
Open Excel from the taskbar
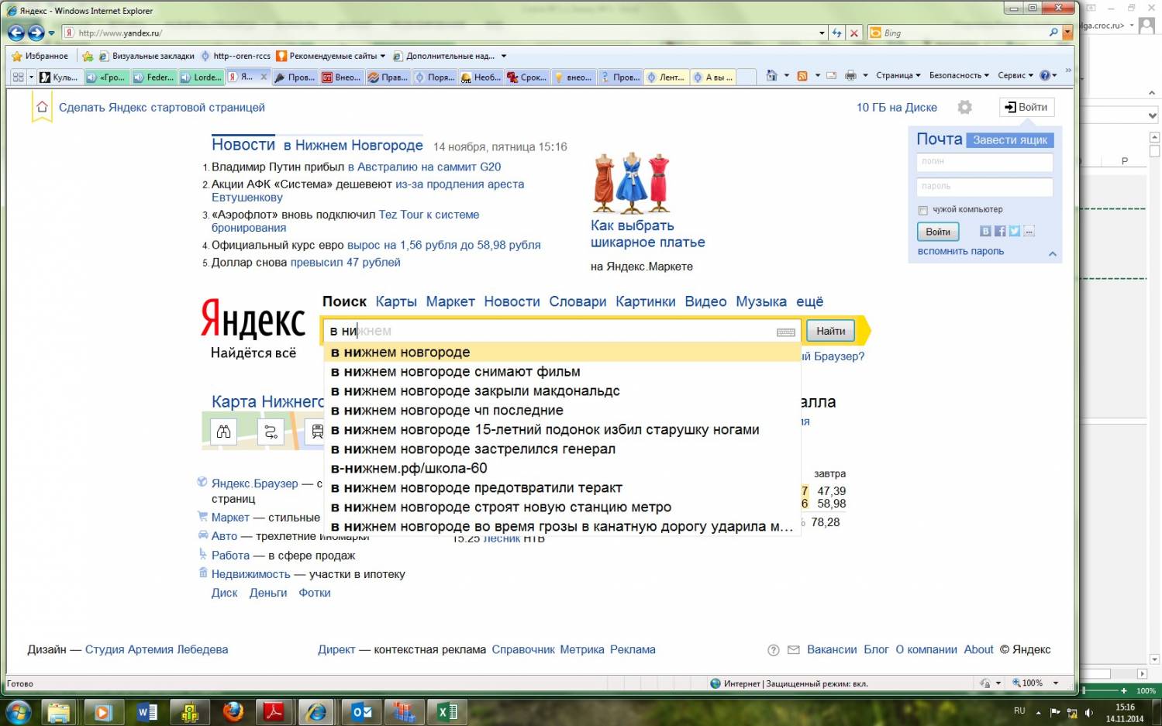[447, 711]
